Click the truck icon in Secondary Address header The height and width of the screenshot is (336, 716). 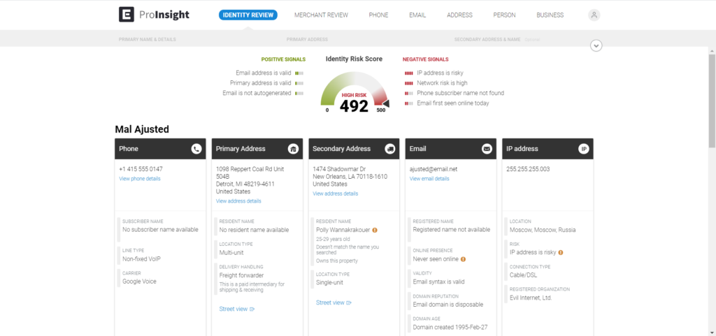(x=390, y=149)
